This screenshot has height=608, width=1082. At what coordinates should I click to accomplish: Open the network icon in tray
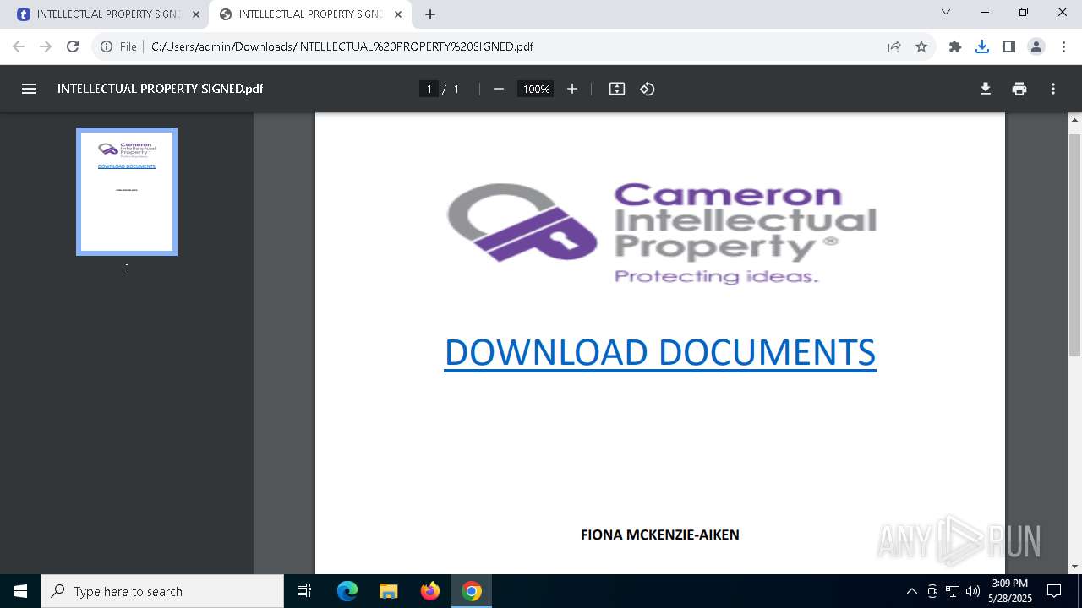pos(953,591)
